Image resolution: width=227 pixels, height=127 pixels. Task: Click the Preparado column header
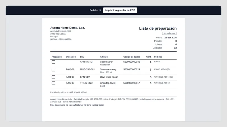tap(56, 57)
